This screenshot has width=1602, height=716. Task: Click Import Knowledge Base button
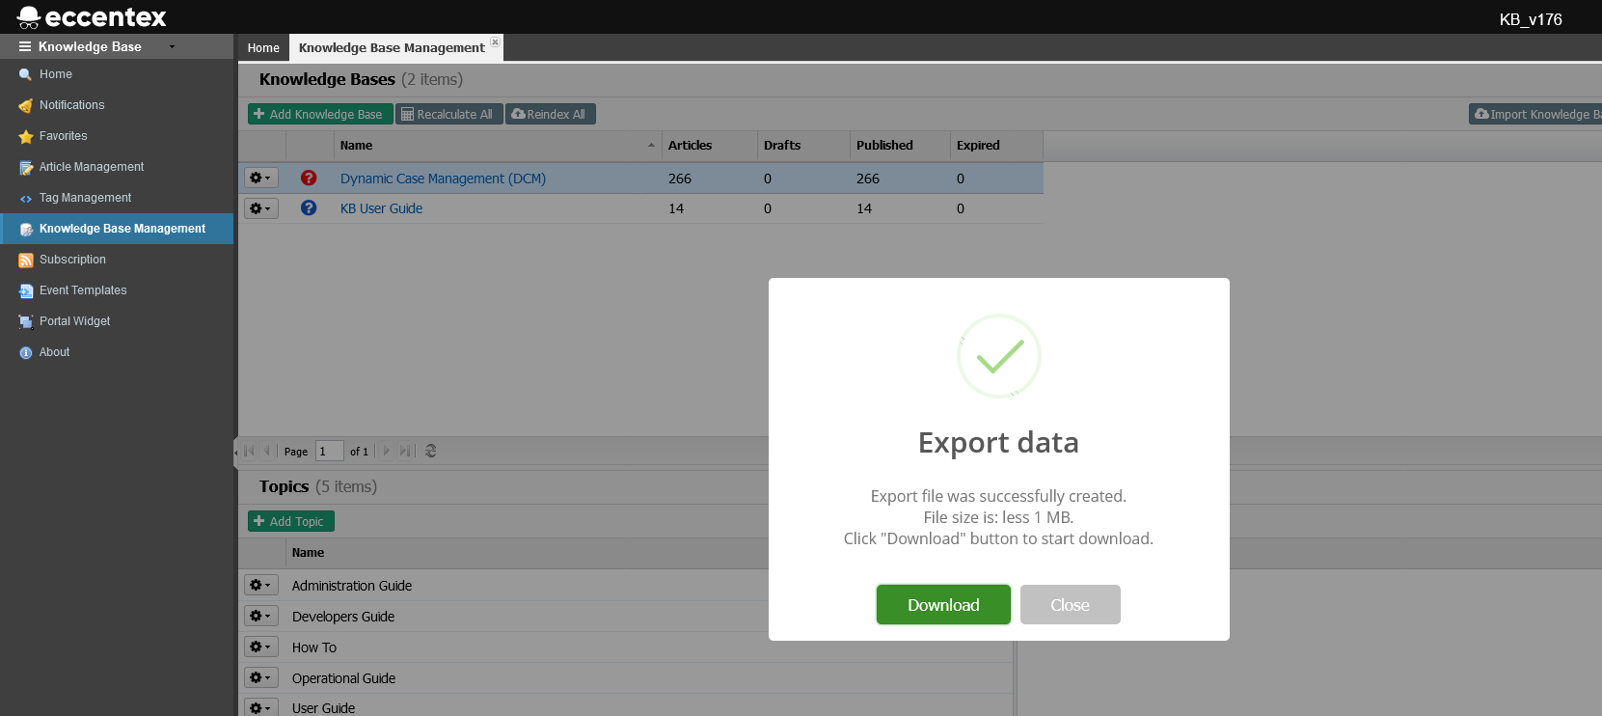pos(1535,114)
